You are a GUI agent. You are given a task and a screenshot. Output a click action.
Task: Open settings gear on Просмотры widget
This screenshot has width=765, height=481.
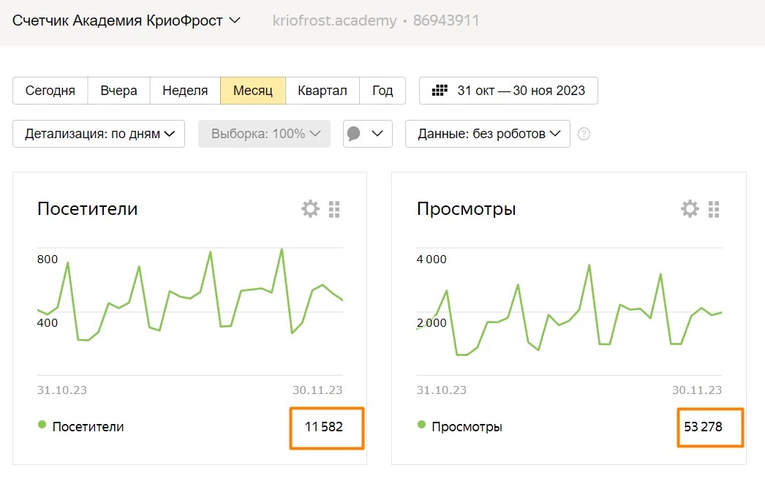pyautogui.click(x=690, y=209)
